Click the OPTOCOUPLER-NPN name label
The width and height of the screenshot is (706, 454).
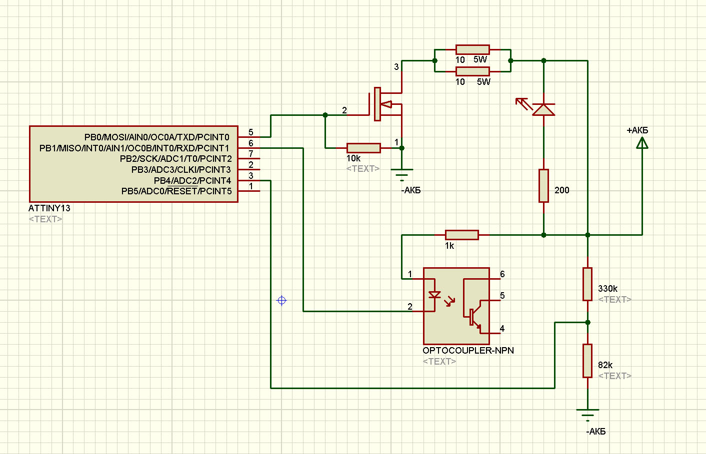(x=468, y=350)
